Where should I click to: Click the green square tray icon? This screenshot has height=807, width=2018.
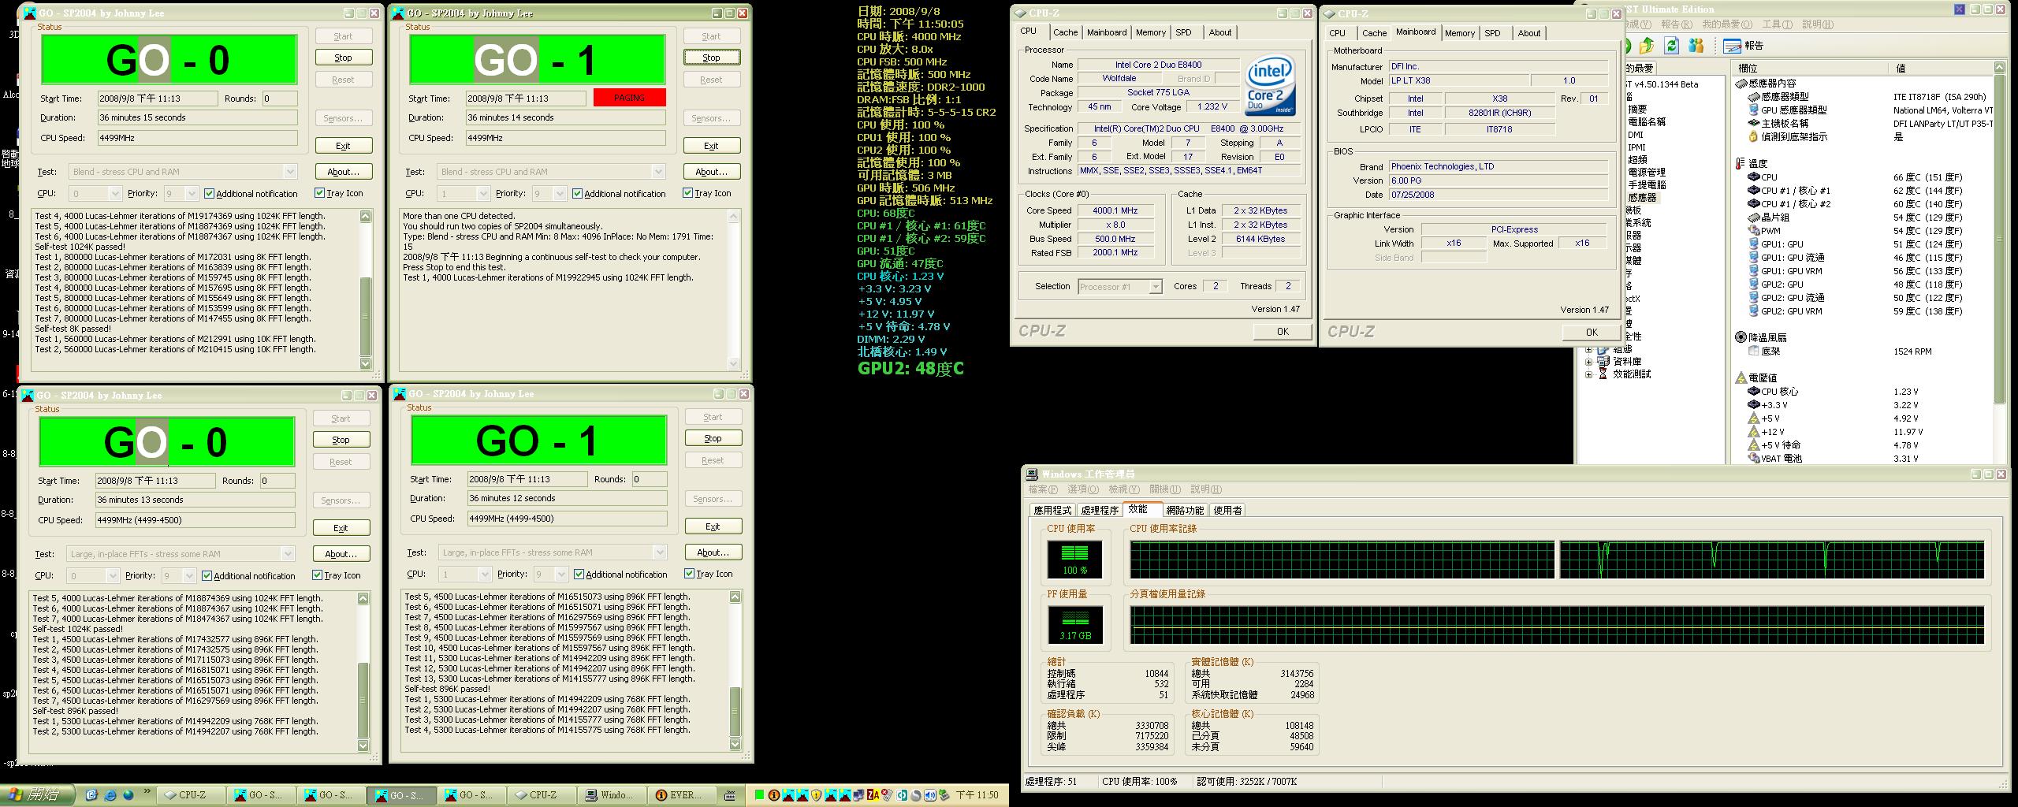(x=760, y=795)
